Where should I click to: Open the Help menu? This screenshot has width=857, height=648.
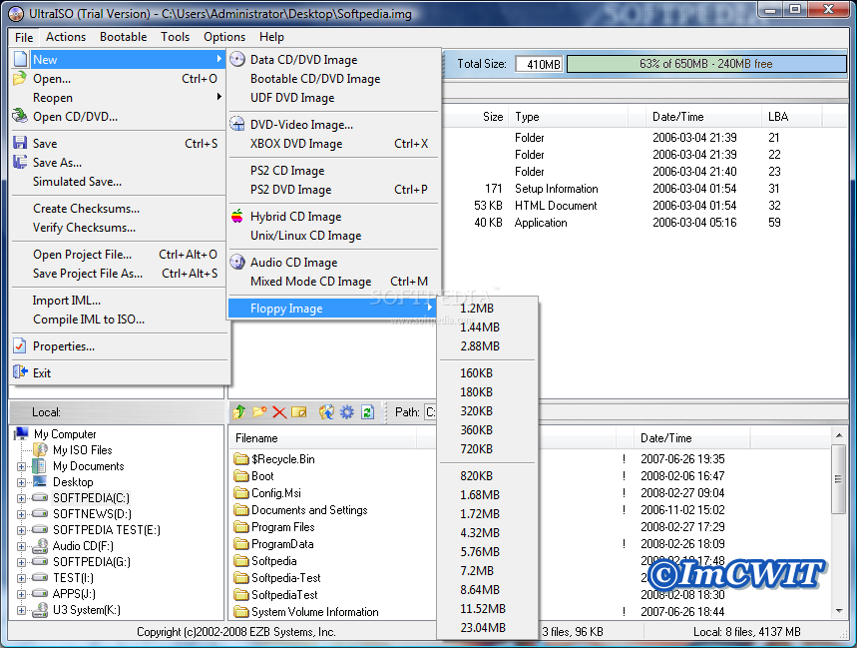(x=271, y=37)
